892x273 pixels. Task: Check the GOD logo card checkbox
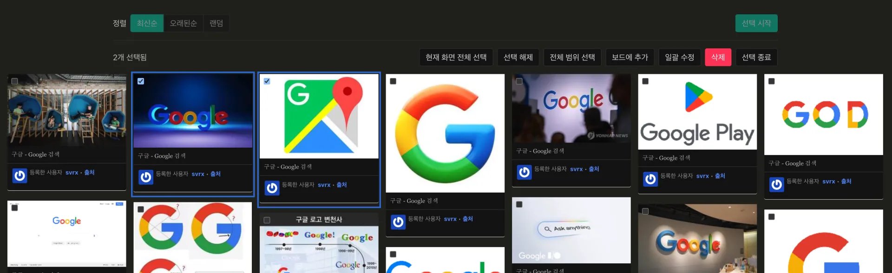(772, 81)
